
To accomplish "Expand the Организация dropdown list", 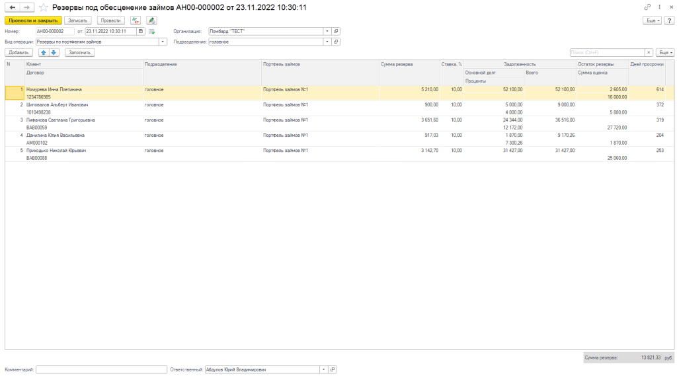I will pos(327,31).
